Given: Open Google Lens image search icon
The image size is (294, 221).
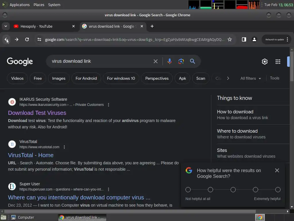Looking at the screenshot, I should (181, 61).
